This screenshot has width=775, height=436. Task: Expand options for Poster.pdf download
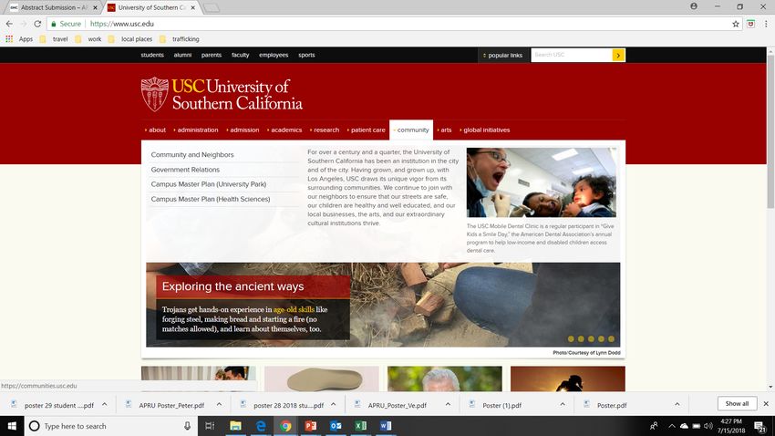pyautogui.click(x=677, y=404)
